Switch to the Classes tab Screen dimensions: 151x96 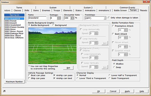pyautogui.click(x=17, y=10)
